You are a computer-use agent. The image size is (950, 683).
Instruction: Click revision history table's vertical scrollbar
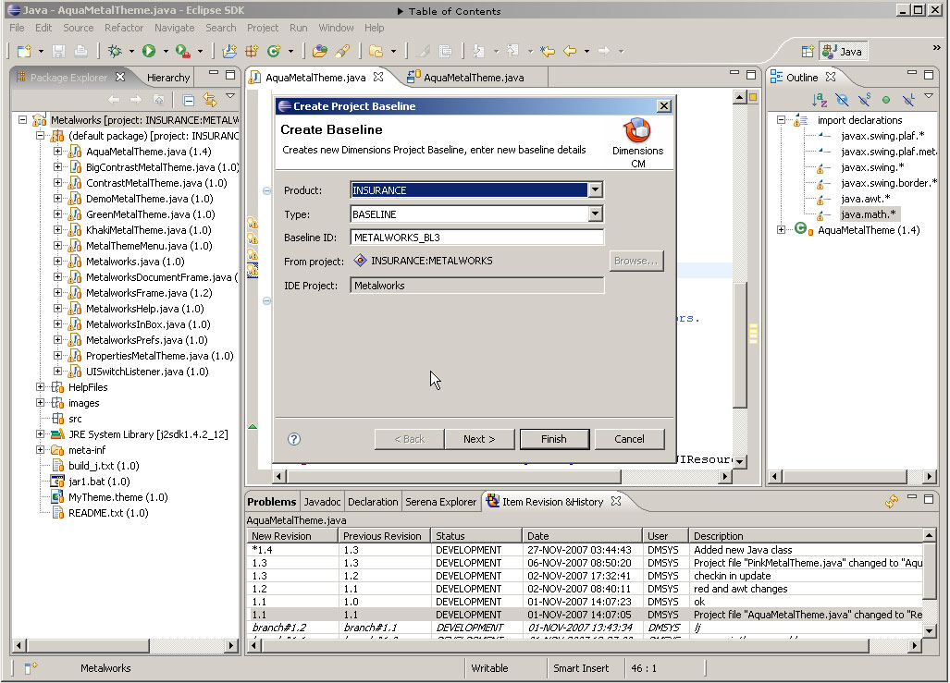929,582
